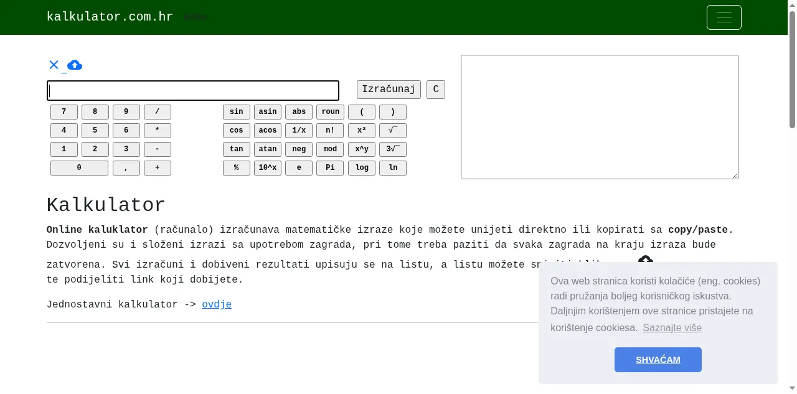
Task: Click calculator digit 2 button
Action: click(95, 149)
